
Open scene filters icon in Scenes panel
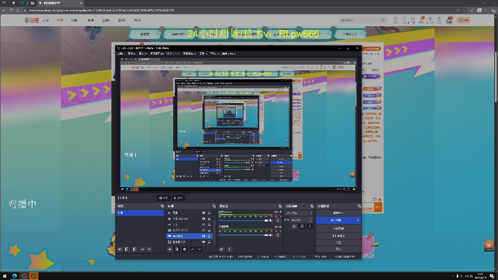click(x=134, y=250)
